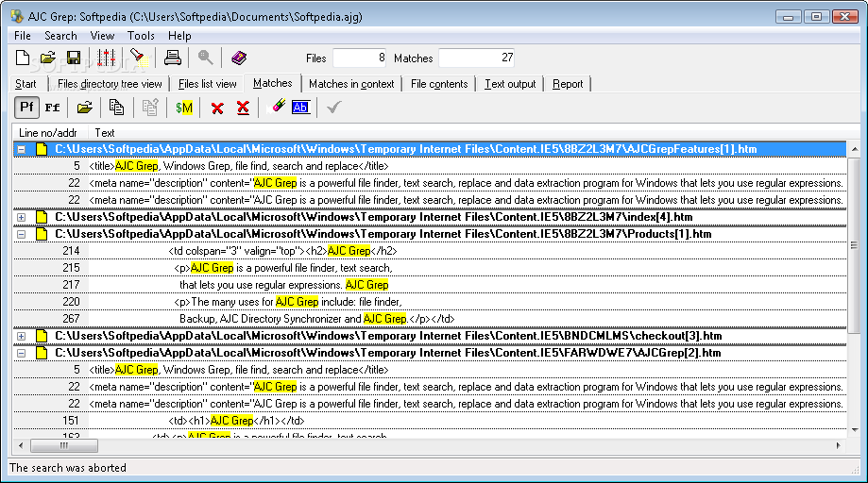
Task: Expand the index[4].htm file node
Action: click(21, 217)
